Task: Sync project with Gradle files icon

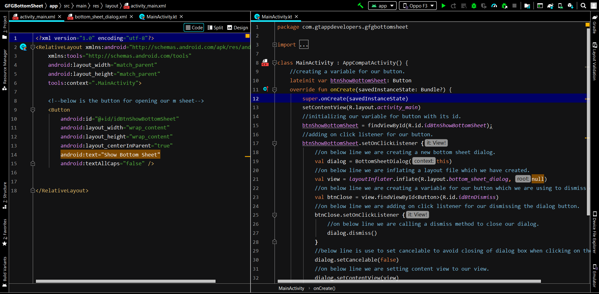Action: coord(550,6)
